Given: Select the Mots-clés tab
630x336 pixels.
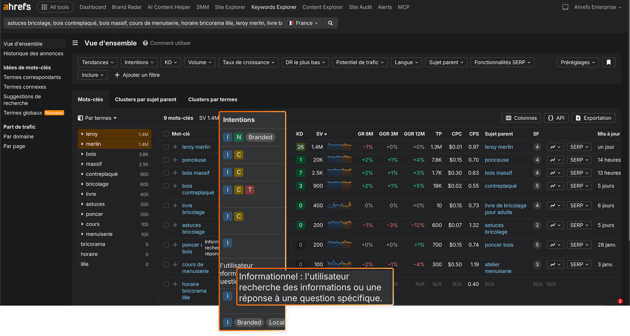Looking at the screenshot, I should pyautogui.click(x=90, y=99).
